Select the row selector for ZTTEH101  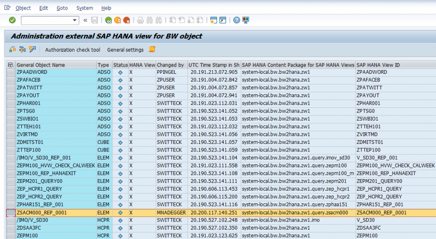[x=11, y=127]
